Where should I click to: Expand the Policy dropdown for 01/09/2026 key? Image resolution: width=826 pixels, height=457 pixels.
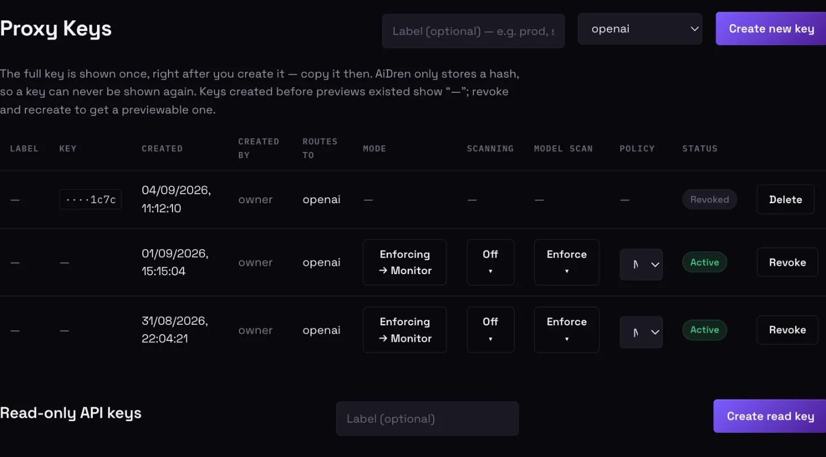(641, 265)
